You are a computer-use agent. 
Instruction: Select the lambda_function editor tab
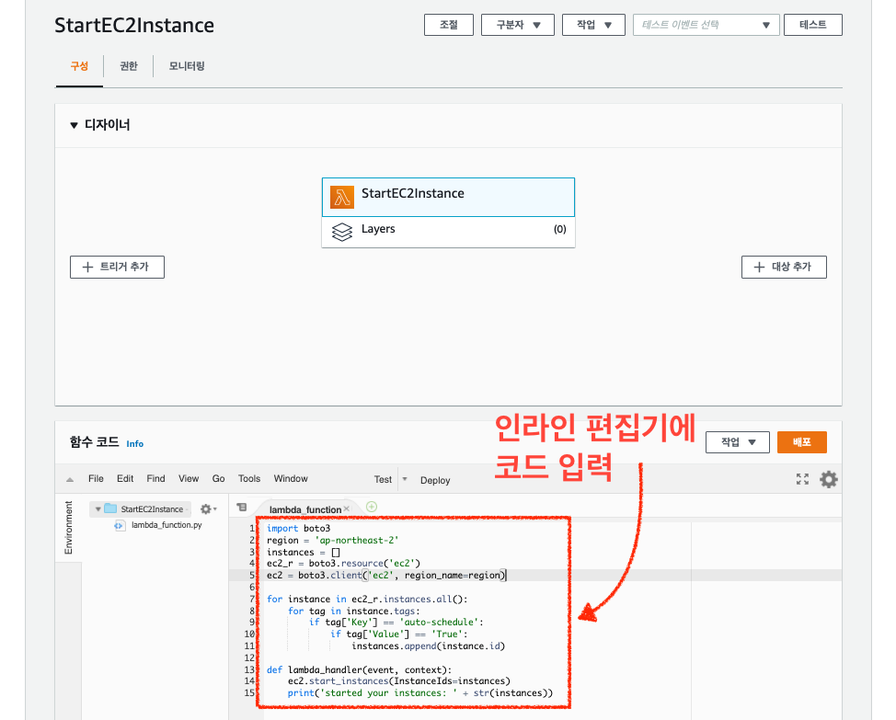click(x=305, y=509)
